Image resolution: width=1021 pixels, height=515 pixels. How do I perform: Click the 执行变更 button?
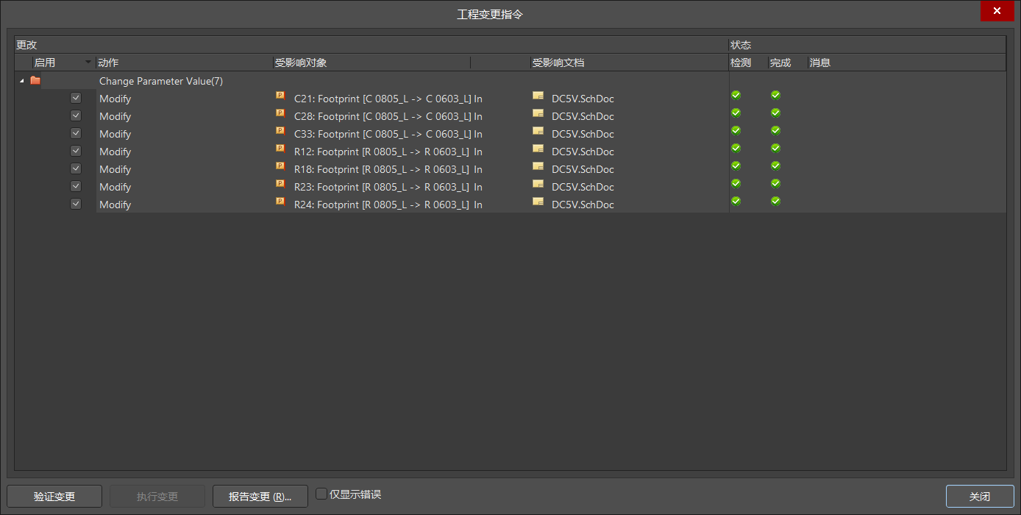157,497
